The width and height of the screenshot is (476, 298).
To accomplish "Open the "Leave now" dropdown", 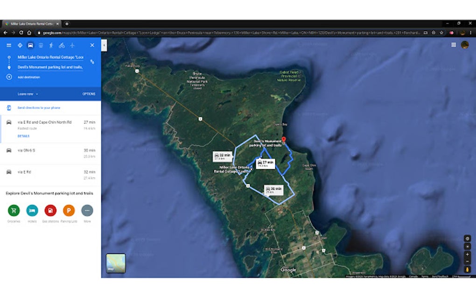I will click(27, 93).
